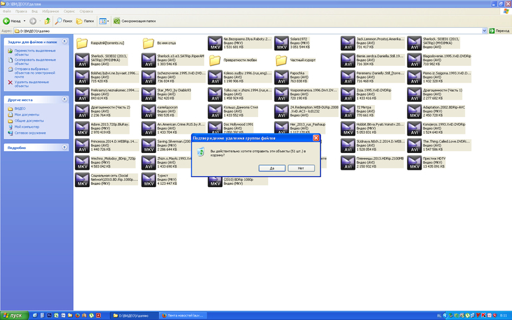Select the Rasputnik[torrents.ru] folder icon
Viewport: 512px width, 320px height.
point(83,41)
